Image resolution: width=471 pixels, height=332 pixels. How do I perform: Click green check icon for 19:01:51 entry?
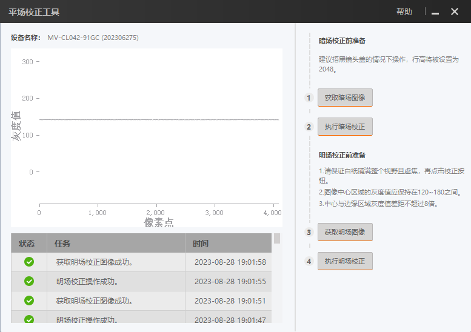(x=28, y=300)
